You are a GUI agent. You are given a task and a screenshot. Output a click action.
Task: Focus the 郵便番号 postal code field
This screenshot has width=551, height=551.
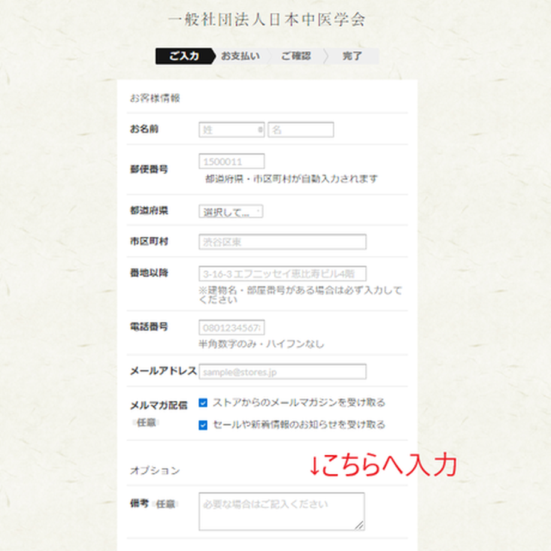(231, 161)
